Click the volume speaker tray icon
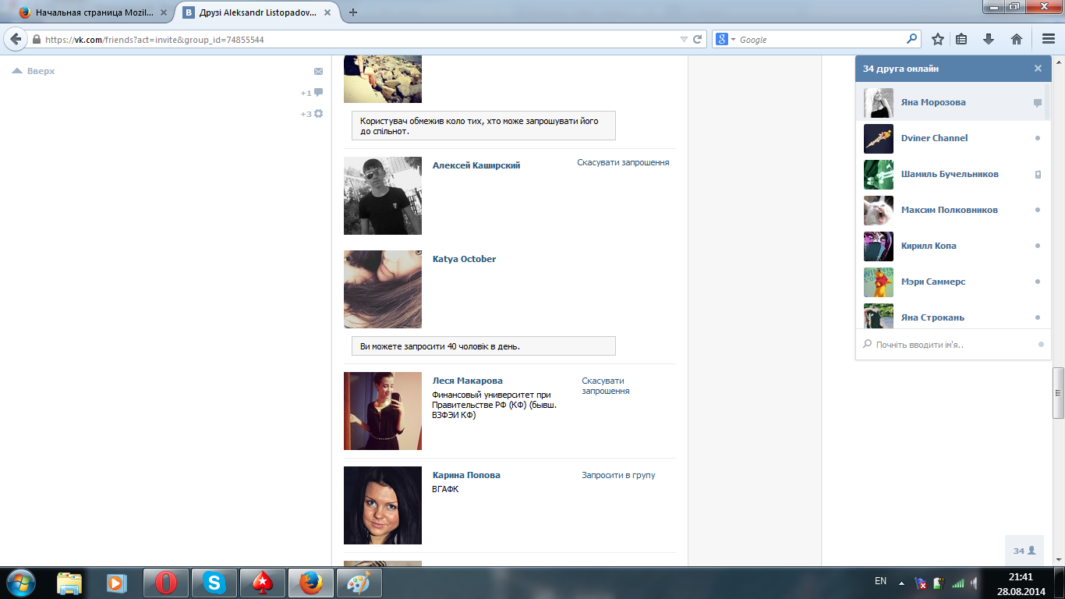1065x599 pixels. tap(974, 583)
